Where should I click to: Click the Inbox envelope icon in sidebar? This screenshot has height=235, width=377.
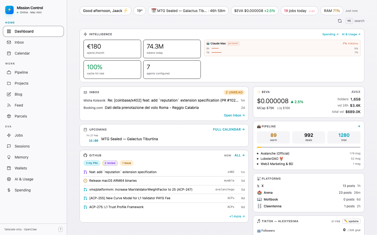click(x=9, y=42)
